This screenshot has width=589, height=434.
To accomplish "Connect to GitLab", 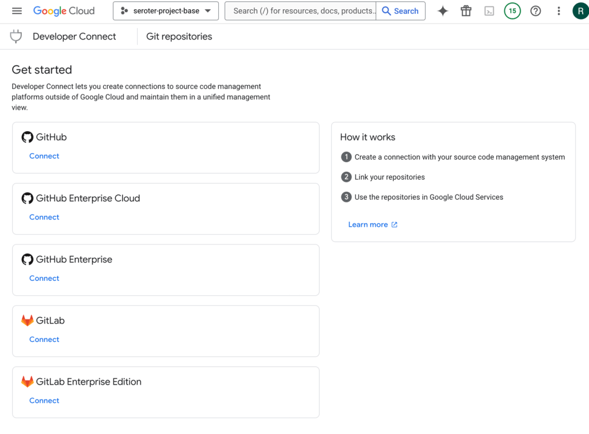I will [x=44, y=339].
